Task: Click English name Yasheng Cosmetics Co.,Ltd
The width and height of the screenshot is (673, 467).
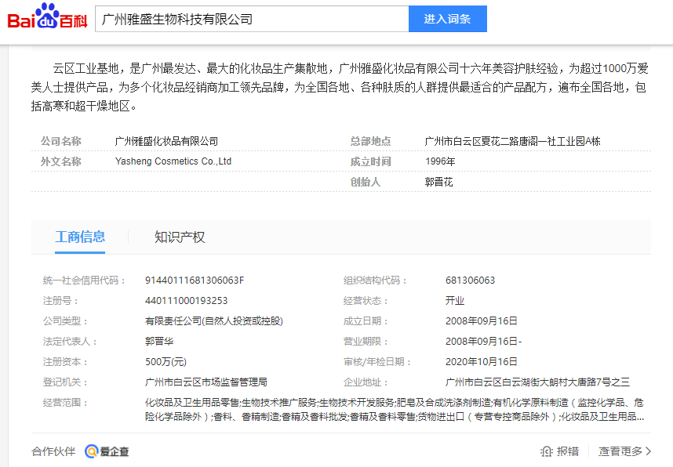Action: [173, 161]
